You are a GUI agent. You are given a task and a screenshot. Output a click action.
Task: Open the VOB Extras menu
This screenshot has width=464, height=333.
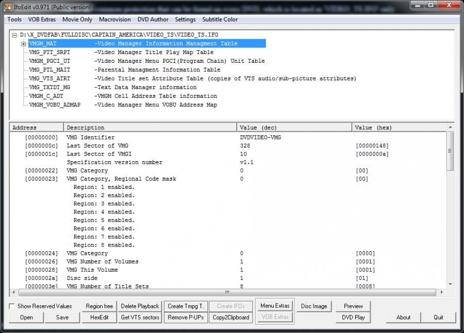click(x=42, y=19)
